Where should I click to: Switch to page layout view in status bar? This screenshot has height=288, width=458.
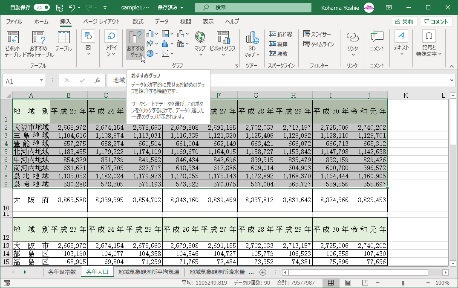[348, 283]
